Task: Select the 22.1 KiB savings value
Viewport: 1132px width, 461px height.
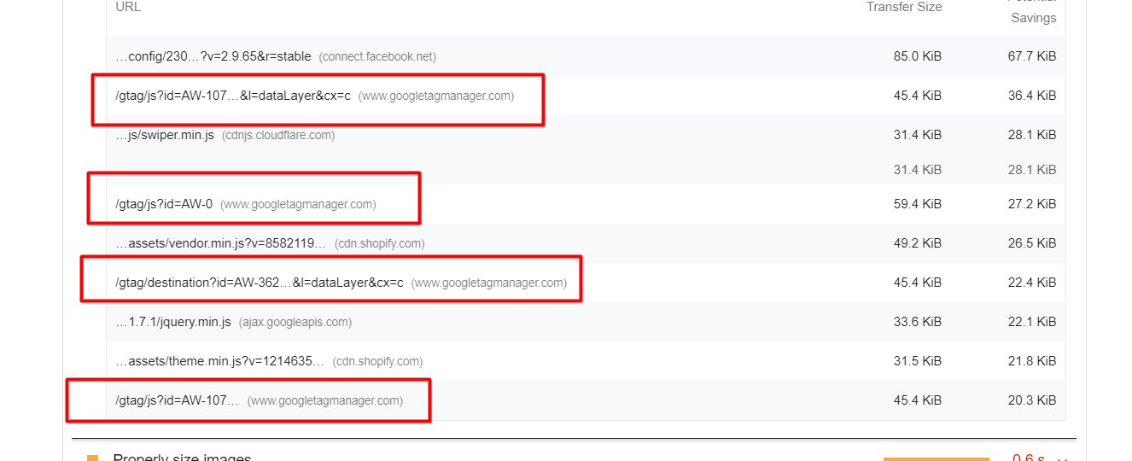Action: 1032,322
